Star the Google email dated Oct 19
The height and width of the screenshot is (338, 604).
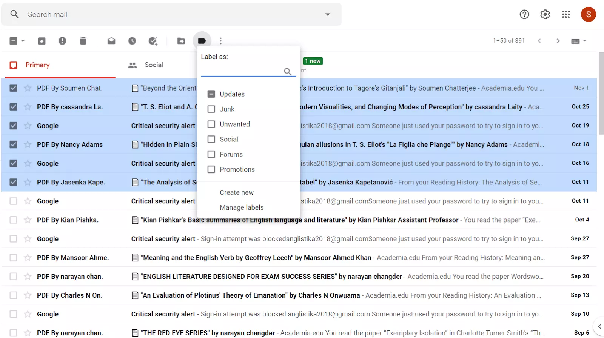point(28,126)
